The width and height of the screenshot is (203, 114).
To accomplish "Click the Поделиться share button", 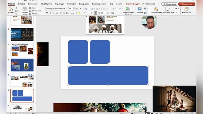I will pyautogui.click(x=187, y=4).
